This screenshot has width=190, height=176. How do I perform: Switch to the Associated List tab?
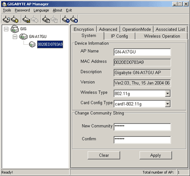[x=170, y=29]
